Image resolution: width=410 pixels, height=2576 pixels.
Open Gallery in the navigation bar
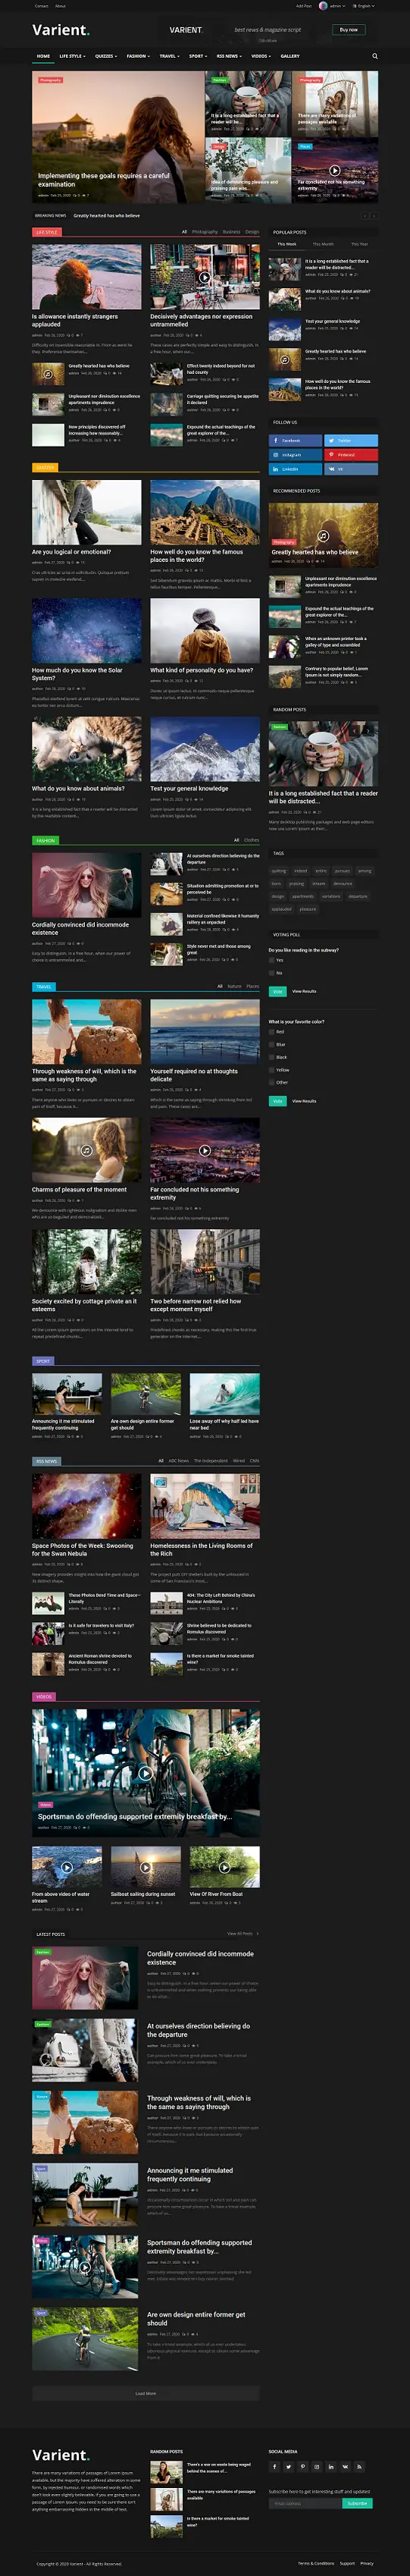point(290,56)
